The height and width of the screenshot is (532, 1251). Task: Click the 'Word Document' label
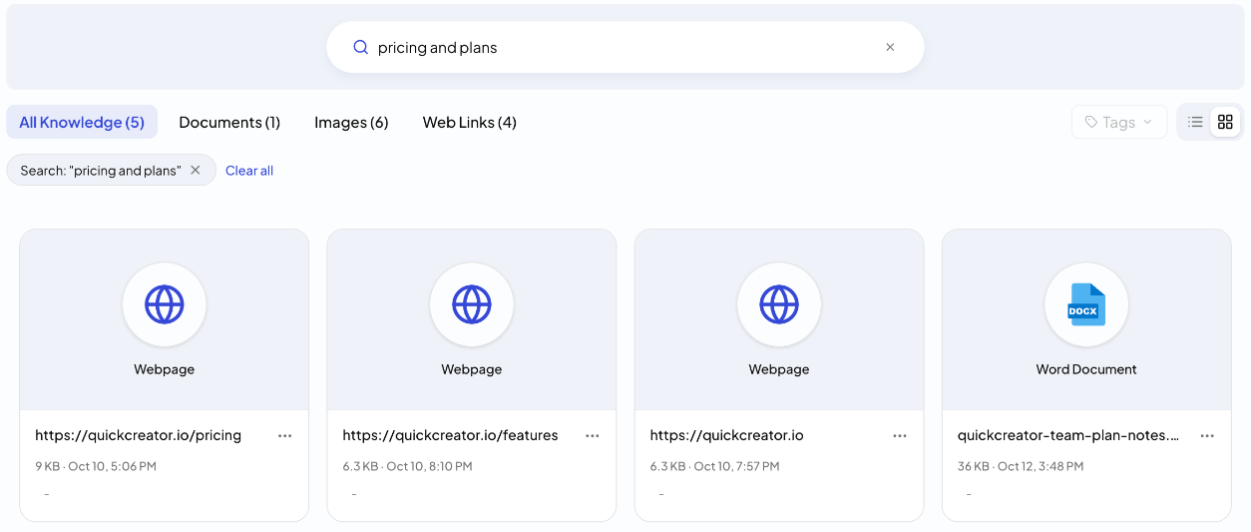coord(1086,369)
